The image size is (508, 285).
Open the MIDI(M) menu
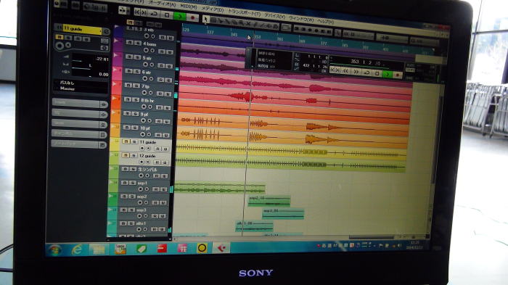(x=189, y=7)
